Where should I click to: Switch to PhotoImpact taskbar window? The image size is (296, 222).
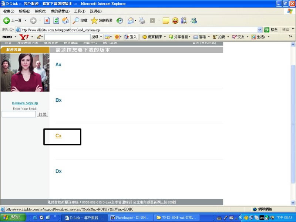coord(130,218)
